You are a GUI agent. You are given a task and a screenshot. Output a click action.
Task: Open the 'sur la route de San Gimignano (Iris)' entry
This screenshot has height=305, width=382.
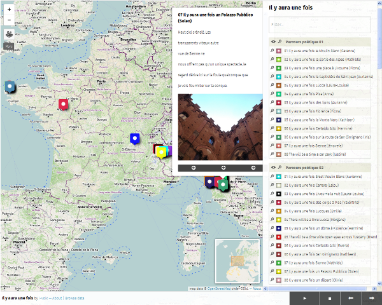pyautogui.click(x=327, y=137)
